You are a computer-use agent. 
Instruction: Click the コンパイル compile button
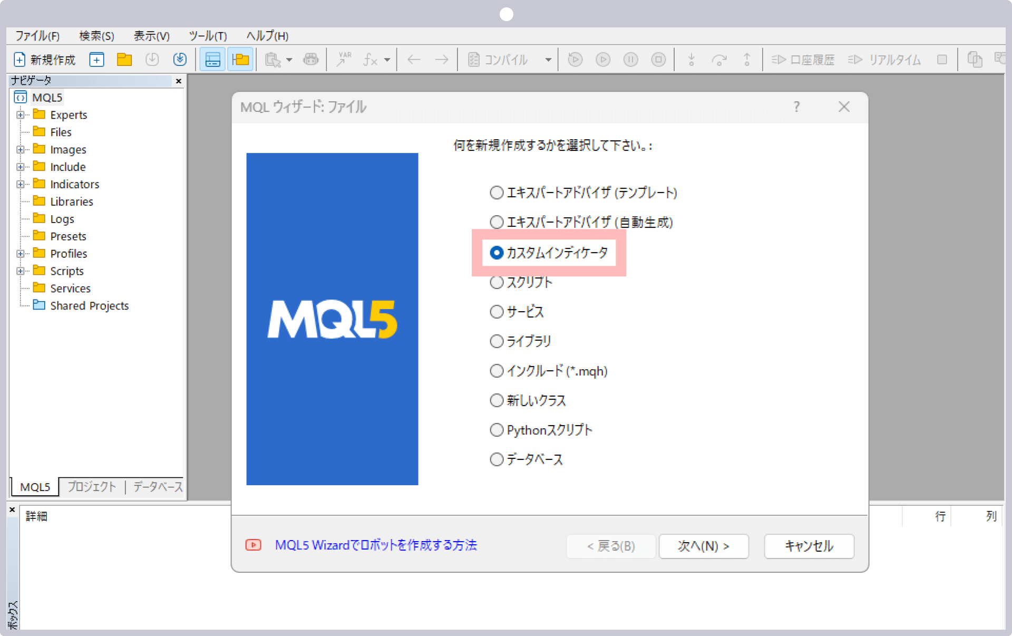click(499, 60)
